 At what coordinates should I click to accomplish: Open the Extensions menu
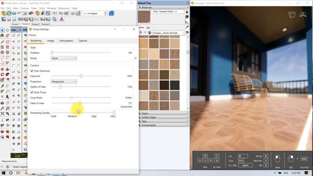64,8
